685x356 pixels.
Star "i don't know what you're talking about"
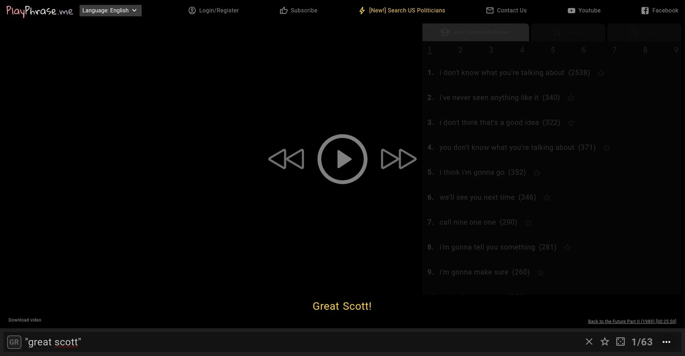coord(601,73)
